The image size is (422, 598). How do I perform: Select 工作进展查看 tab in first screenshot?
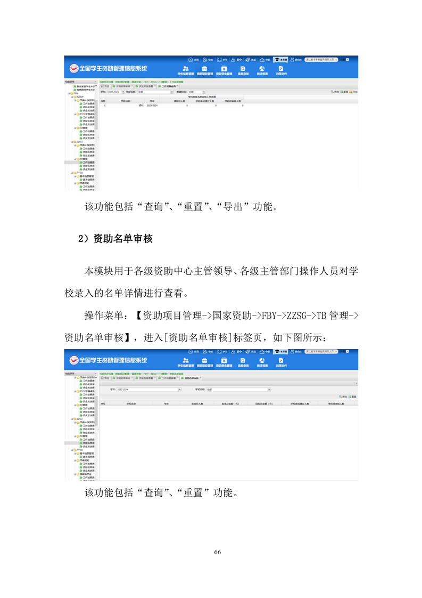(168, 86)
